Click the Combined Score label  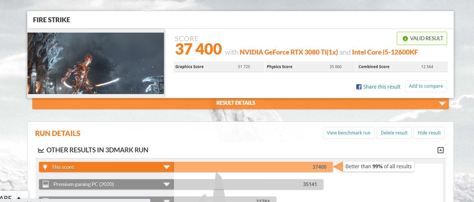click(x=374, y=67)
